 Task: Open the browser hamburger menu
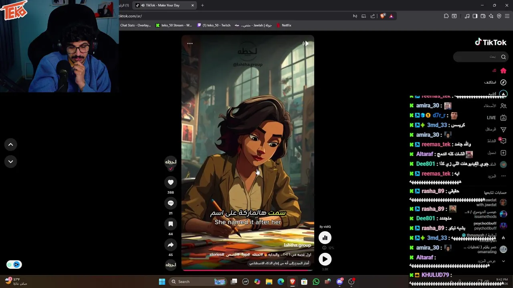pyautogui.click(x=507, y=16)
